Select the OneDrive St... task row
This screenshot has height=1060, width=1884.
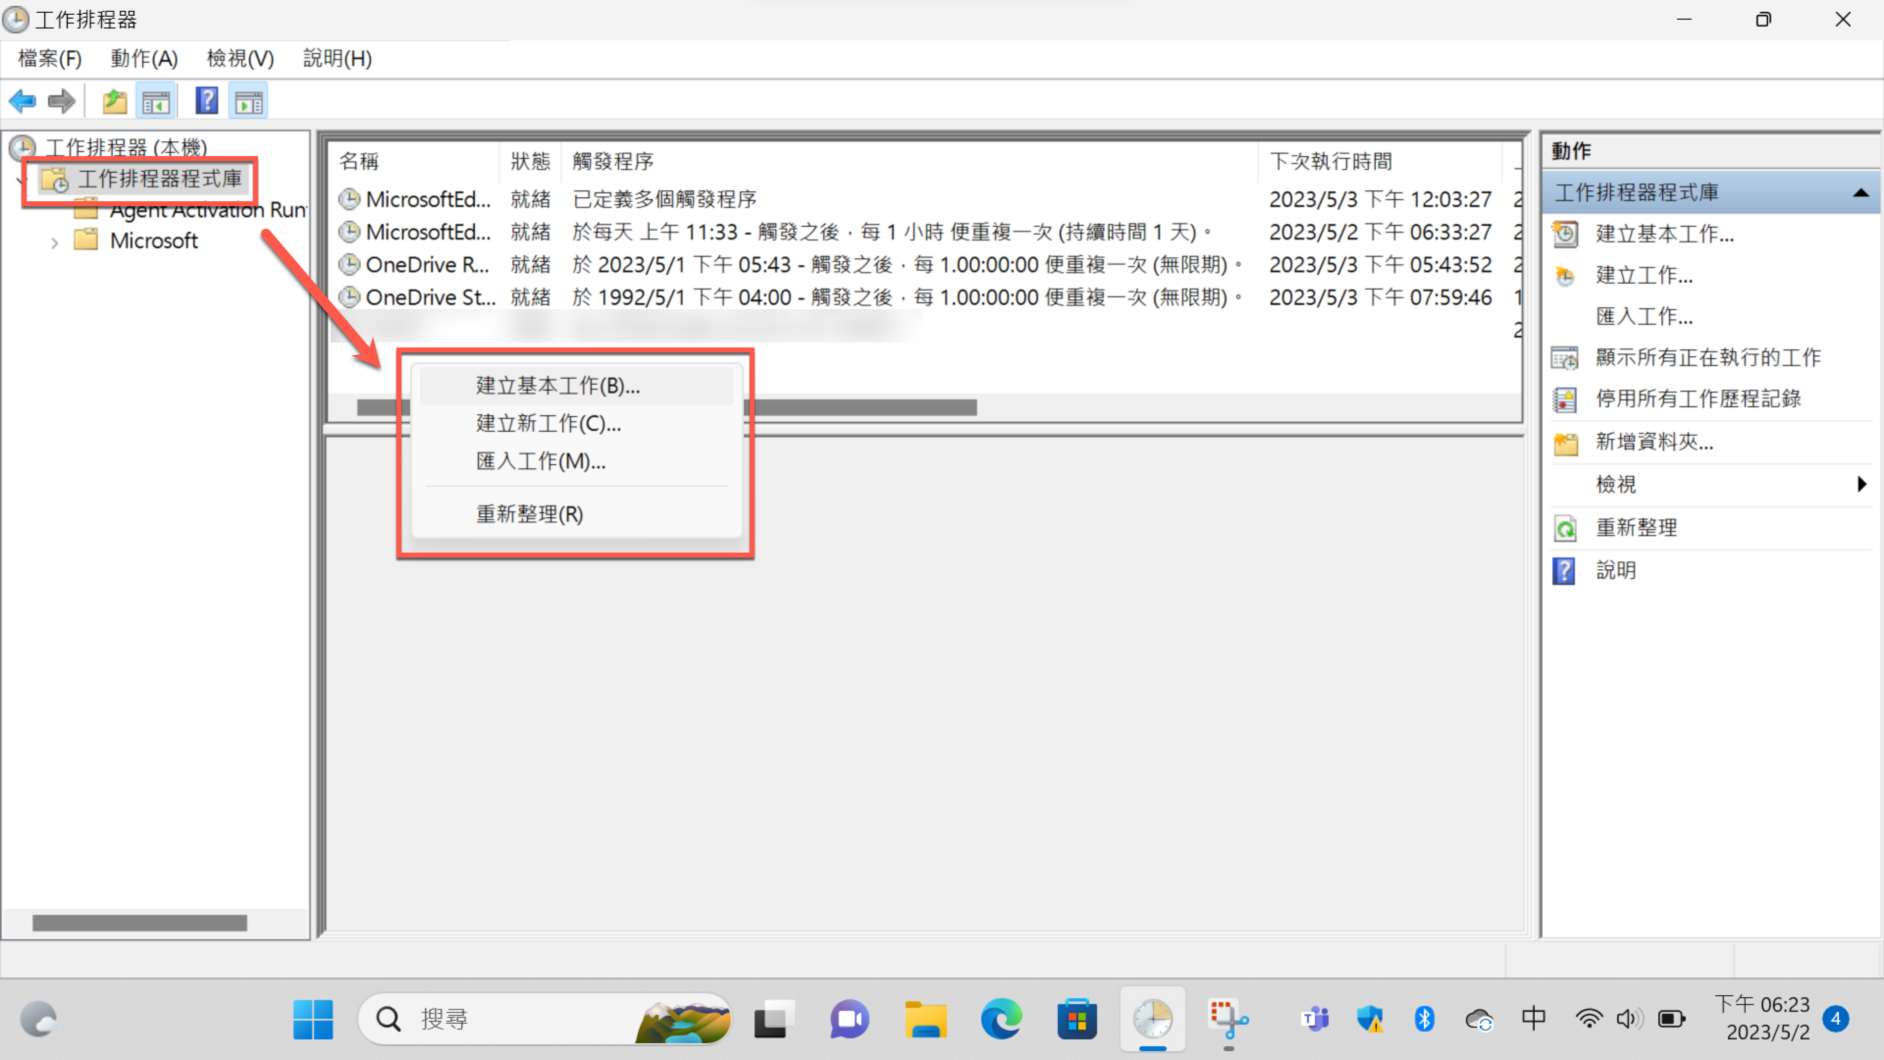430,297
